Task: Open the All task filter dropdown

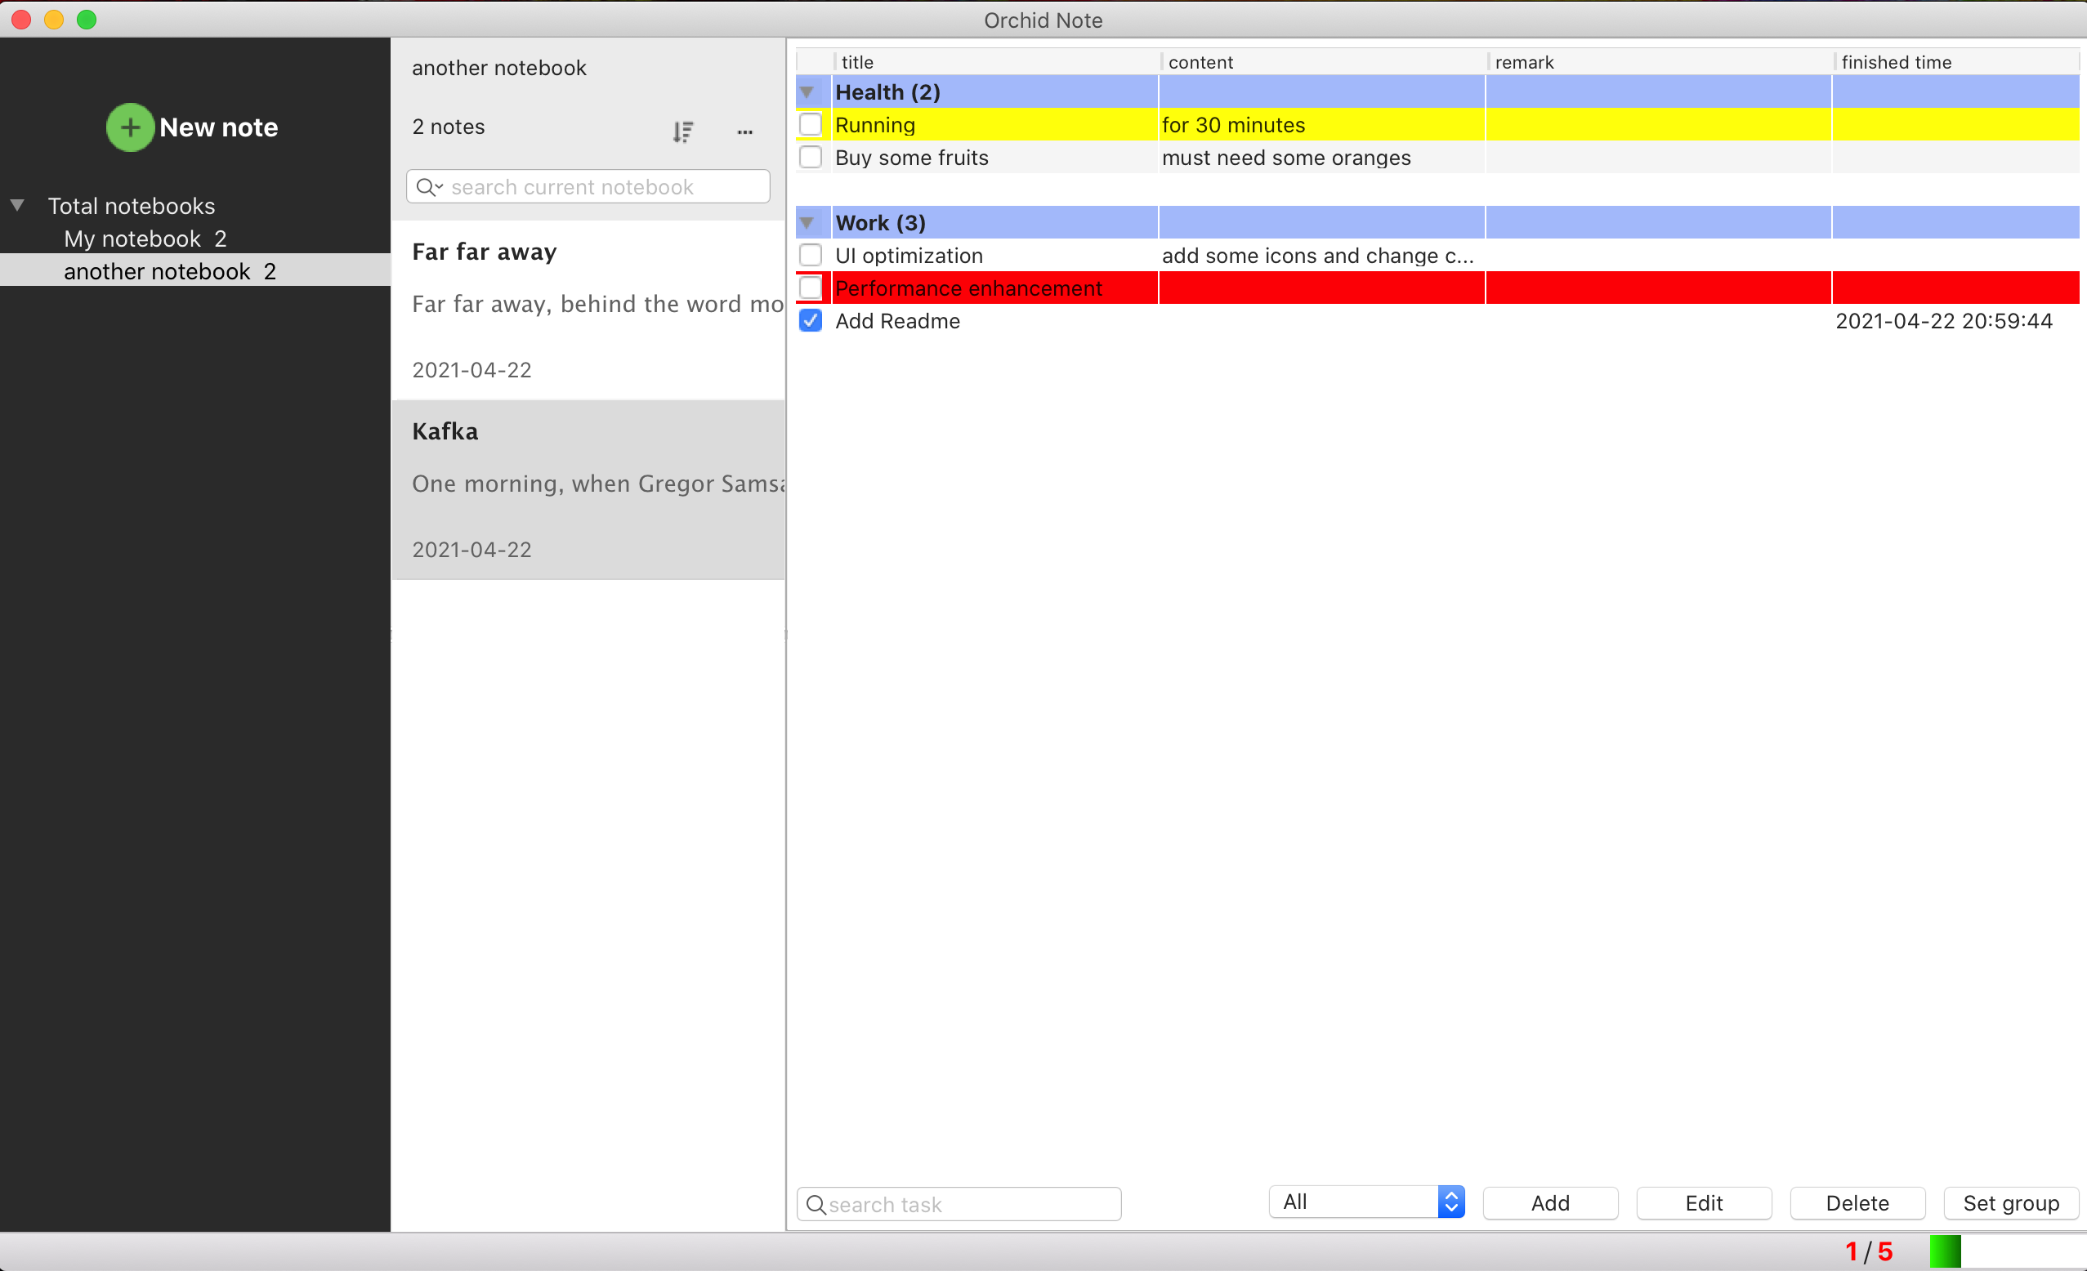Action: [x=1366, y=1202]
